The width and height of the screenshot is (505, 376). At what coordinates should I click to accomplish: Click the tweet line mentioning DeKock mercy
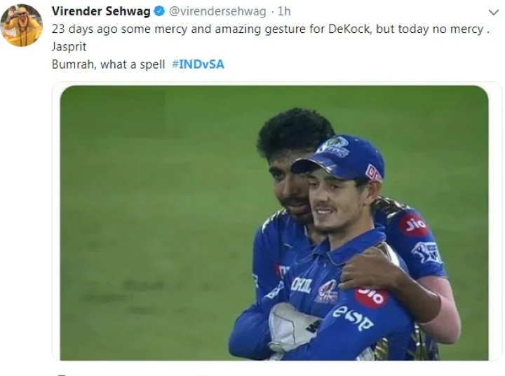click(271, 29)
